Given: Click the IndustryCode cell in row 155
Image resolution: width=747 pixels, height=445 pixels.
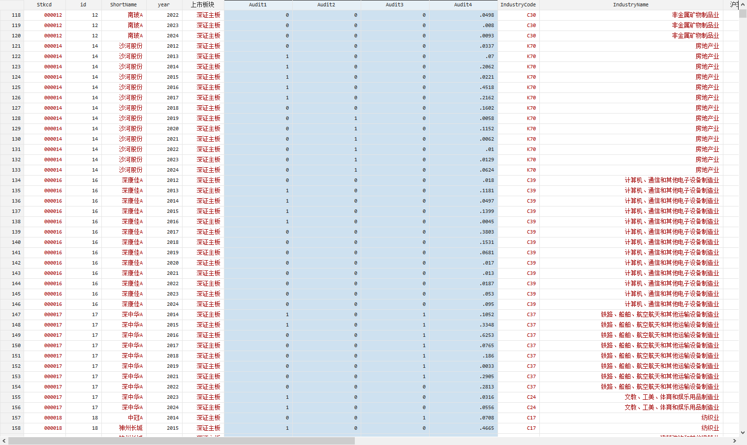Looking at the screenshot, I should [x=518, y=397].
